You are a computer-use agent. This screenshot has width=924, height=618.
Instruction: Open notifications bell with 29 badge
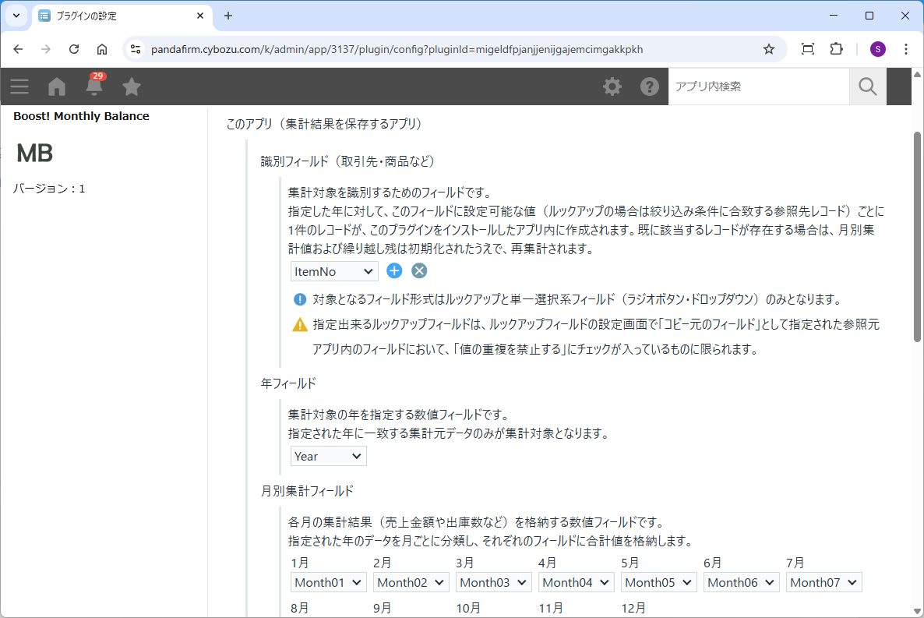(94, 86)
